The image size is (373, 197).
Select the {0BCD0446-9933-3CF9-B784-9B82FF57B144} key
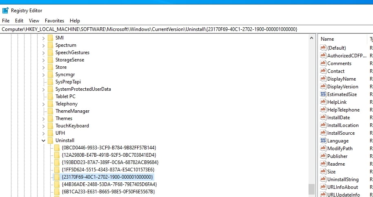(109, 148)
